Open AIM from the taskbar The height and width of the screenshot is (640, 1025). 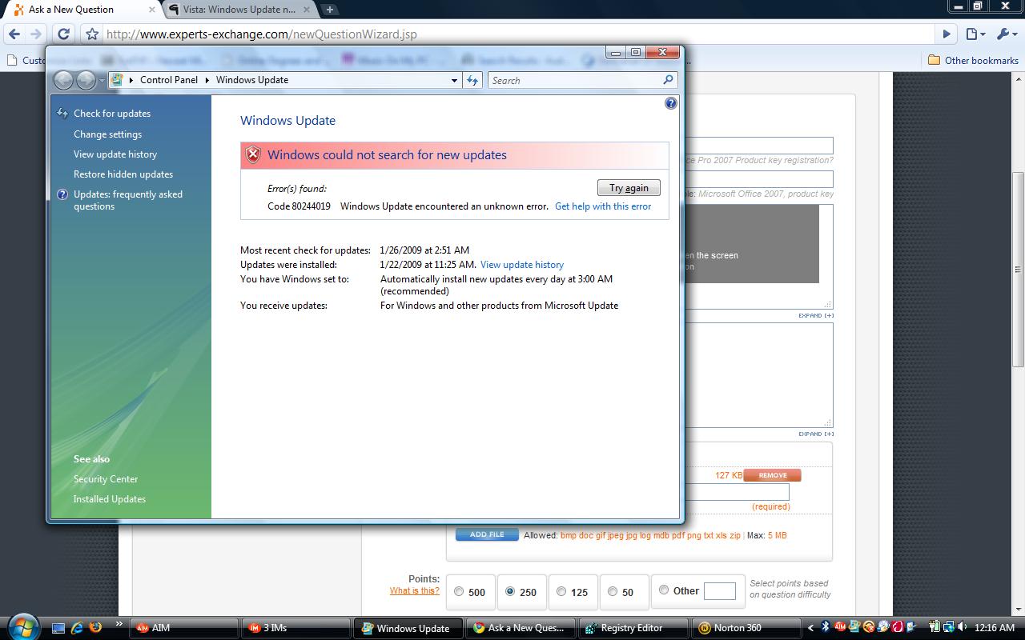pos(185,628)
